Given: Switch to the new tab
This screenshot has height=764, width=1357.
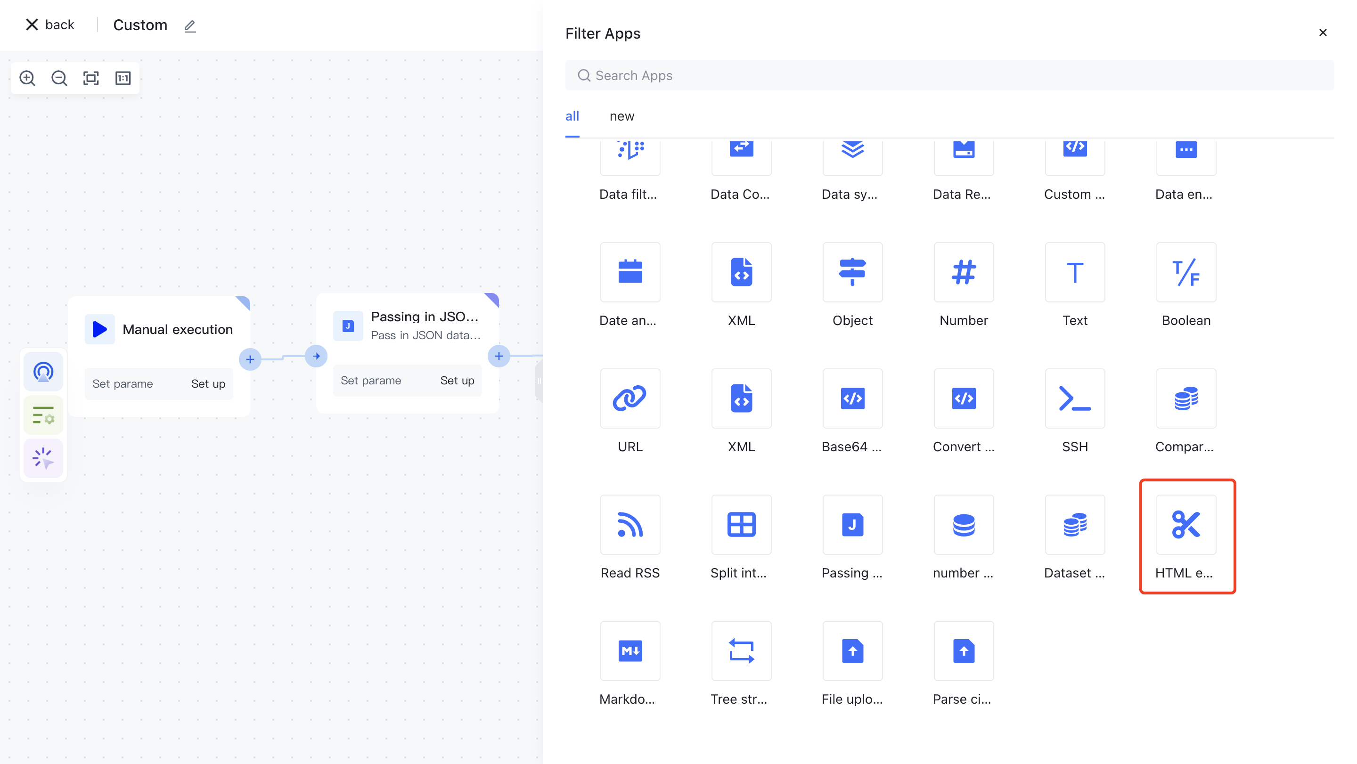Looking at the screenshot, I should click(x=621, y=116).
